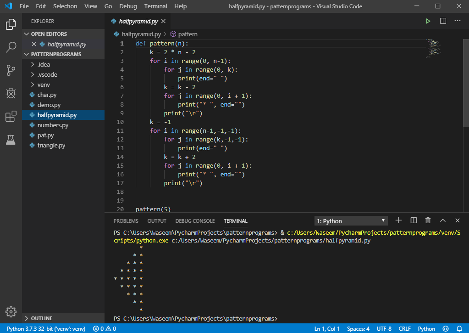Viewport: 469px width, 333px height.
Task: Open triangle.py from the explorer
Action: coord(51,145)
